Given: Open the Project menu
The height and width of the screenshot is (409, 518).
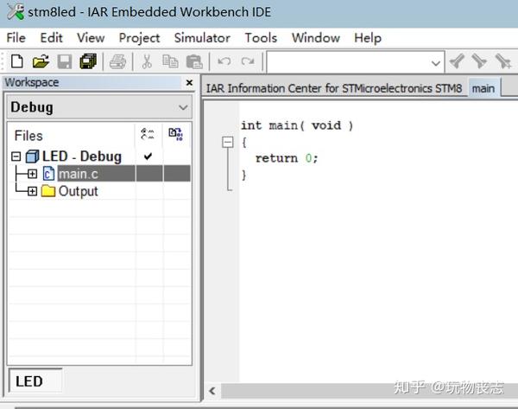Looking at the screenshot, I should [x=139, y=38].
